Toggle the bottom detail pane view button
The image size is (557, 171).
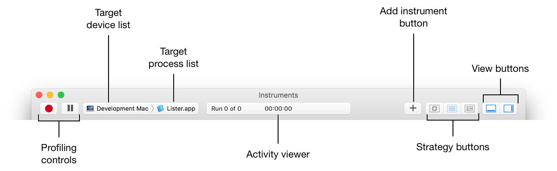click(491, 109)
